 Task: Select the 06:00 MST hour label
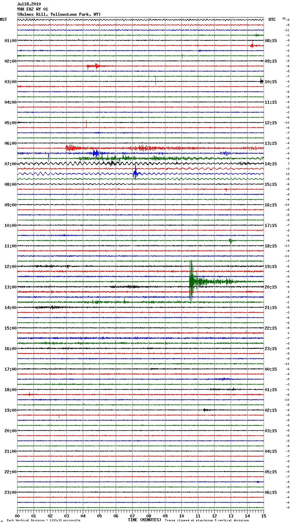(11, 143)
